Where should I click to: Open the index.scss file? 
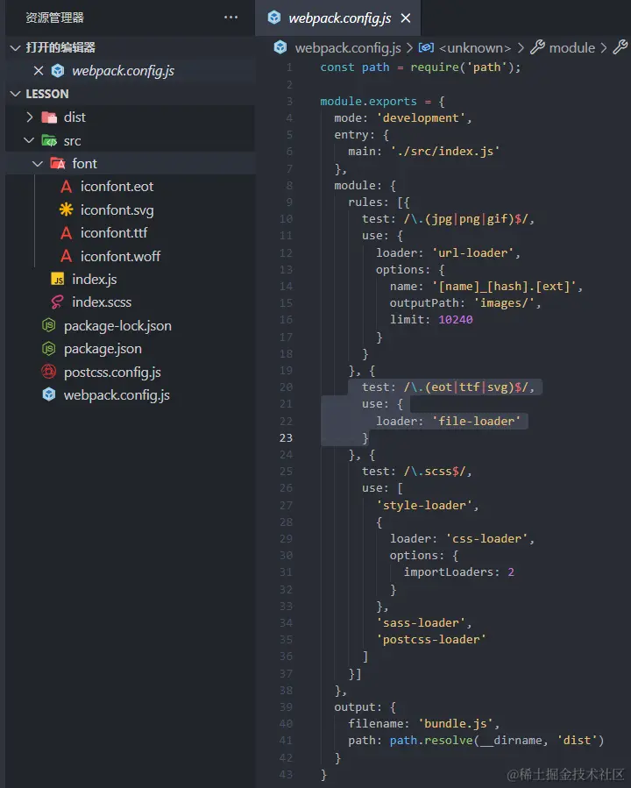(102, 302)
